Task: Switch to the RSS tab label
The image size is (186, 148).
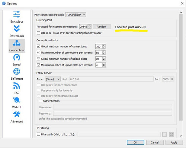Action: (17, 93)
